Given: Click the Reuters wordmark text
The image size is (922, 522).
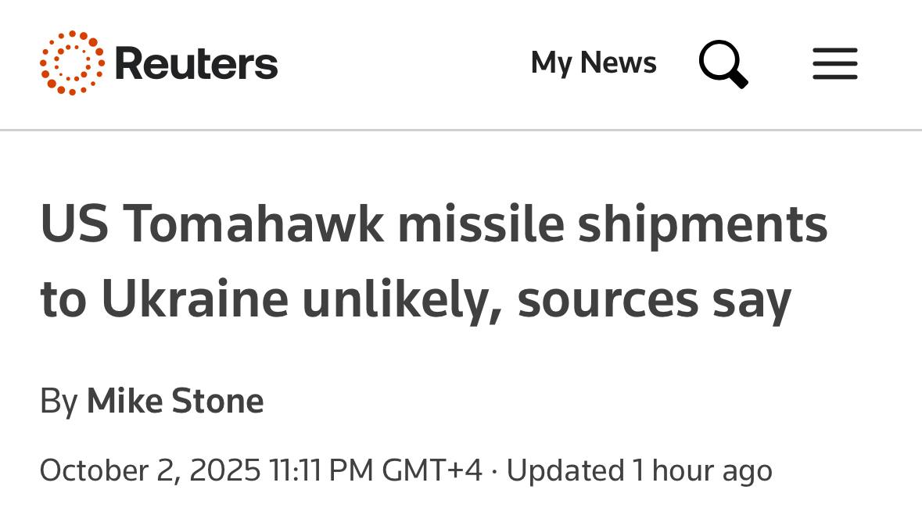Looking at the screenshot, I should pos(196,63).
